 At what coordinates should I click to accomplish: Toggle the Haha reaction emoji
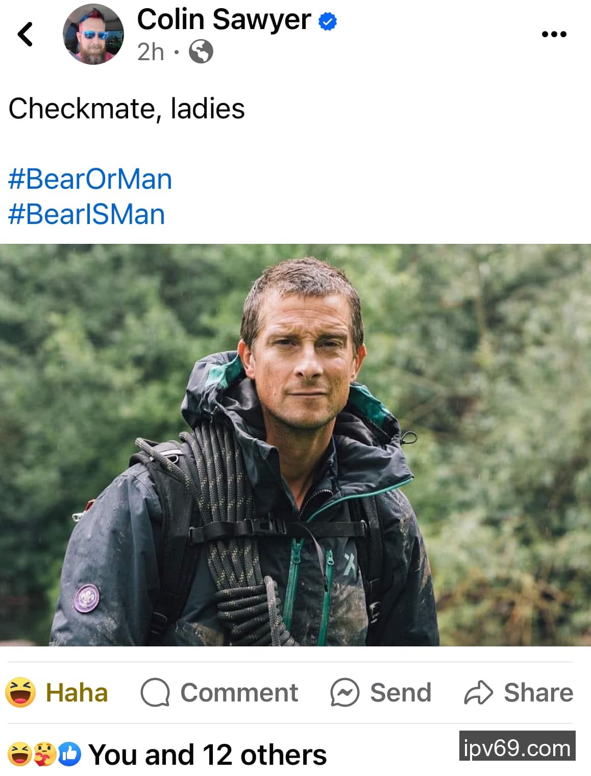click(x=20, y=692)
